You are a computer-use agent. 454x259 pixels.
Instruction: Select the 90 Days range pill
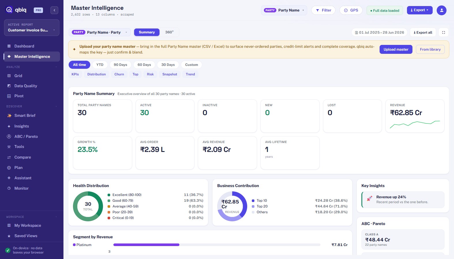click(x=120, y=65)
